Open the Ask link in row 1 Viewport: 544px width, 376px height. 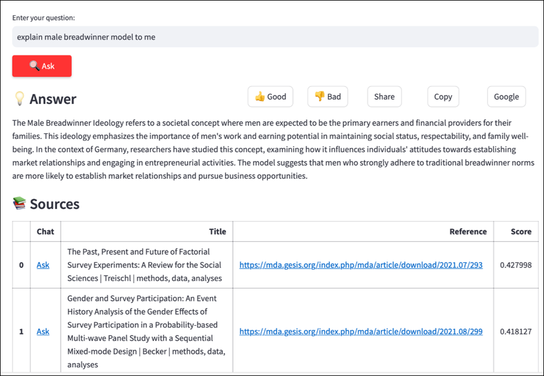click(x=43, y=332)
